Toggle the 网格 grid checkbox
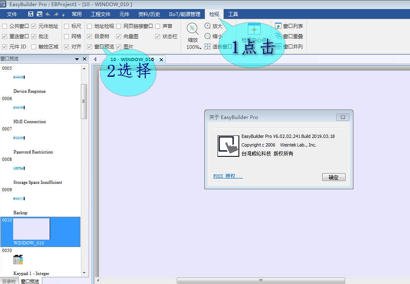The width and height of the screenshot is (410, 284). [x=66, y=37]
